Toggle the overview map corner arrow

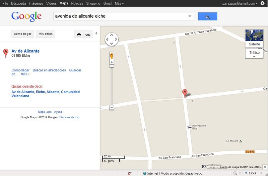(x=265, y=167)
